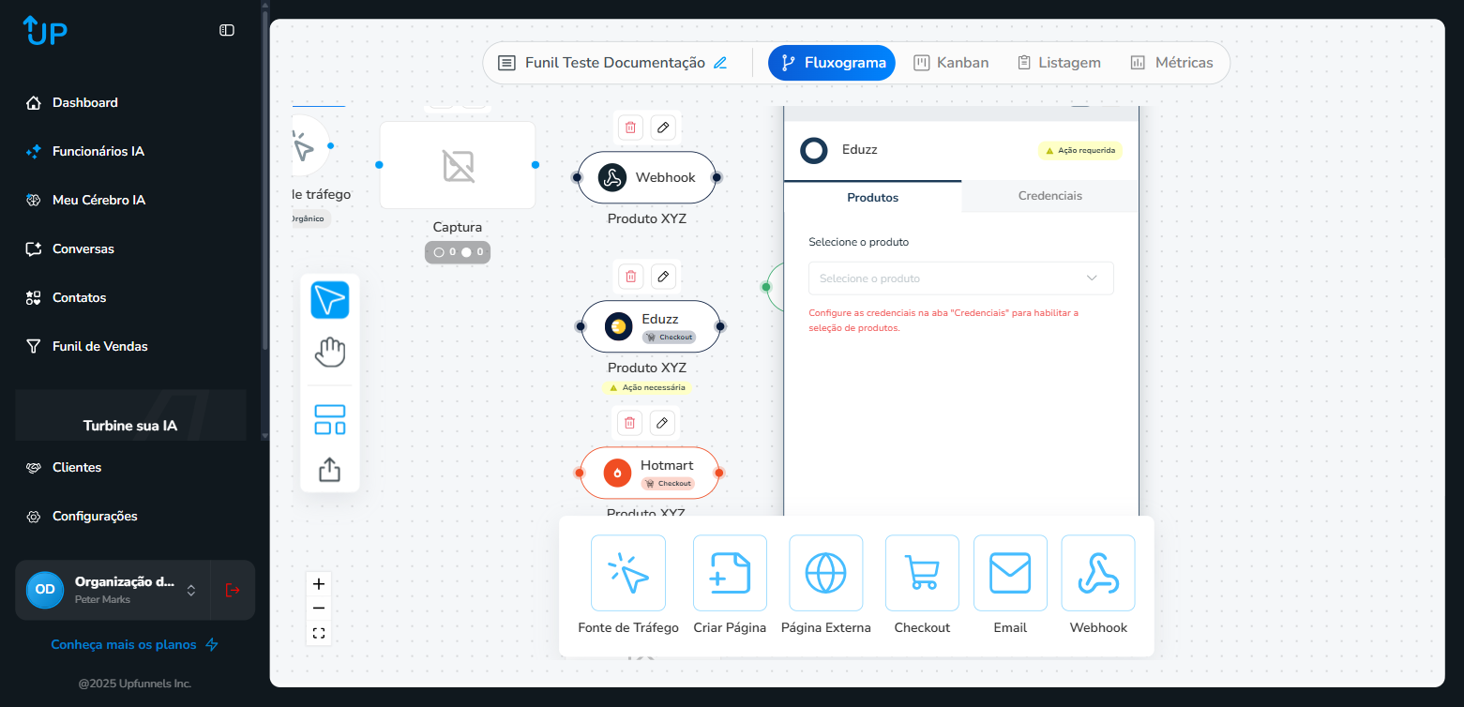Select the pointer selection tool

tap(329, 300)
